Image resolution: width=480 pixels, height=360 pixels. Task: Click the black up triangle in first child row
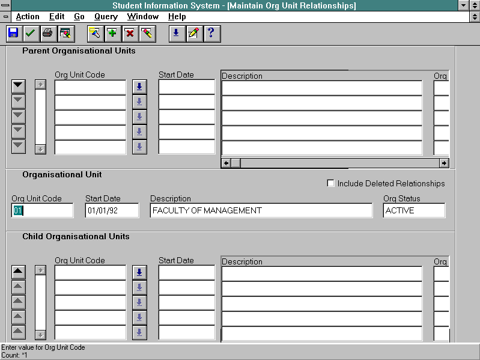click(19, 272)
